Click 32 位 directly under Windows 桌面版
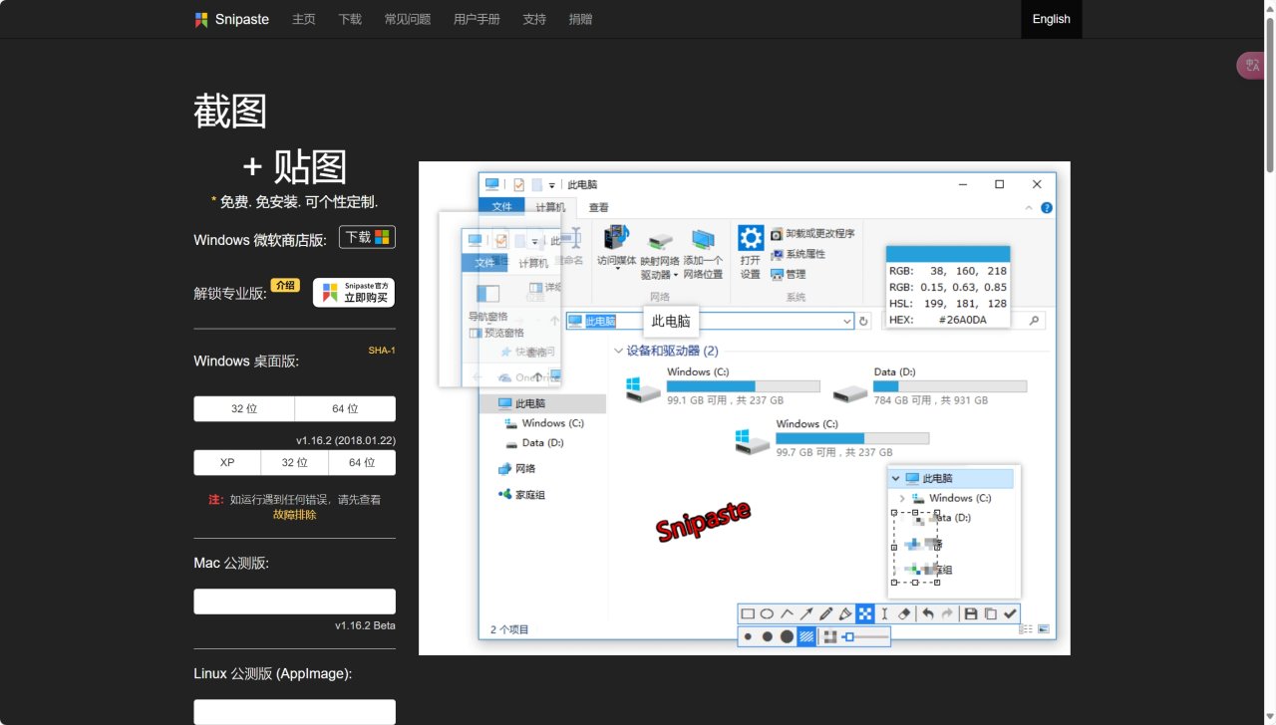The height and width of the screenshot is (725, 1276). pos(244,409)
